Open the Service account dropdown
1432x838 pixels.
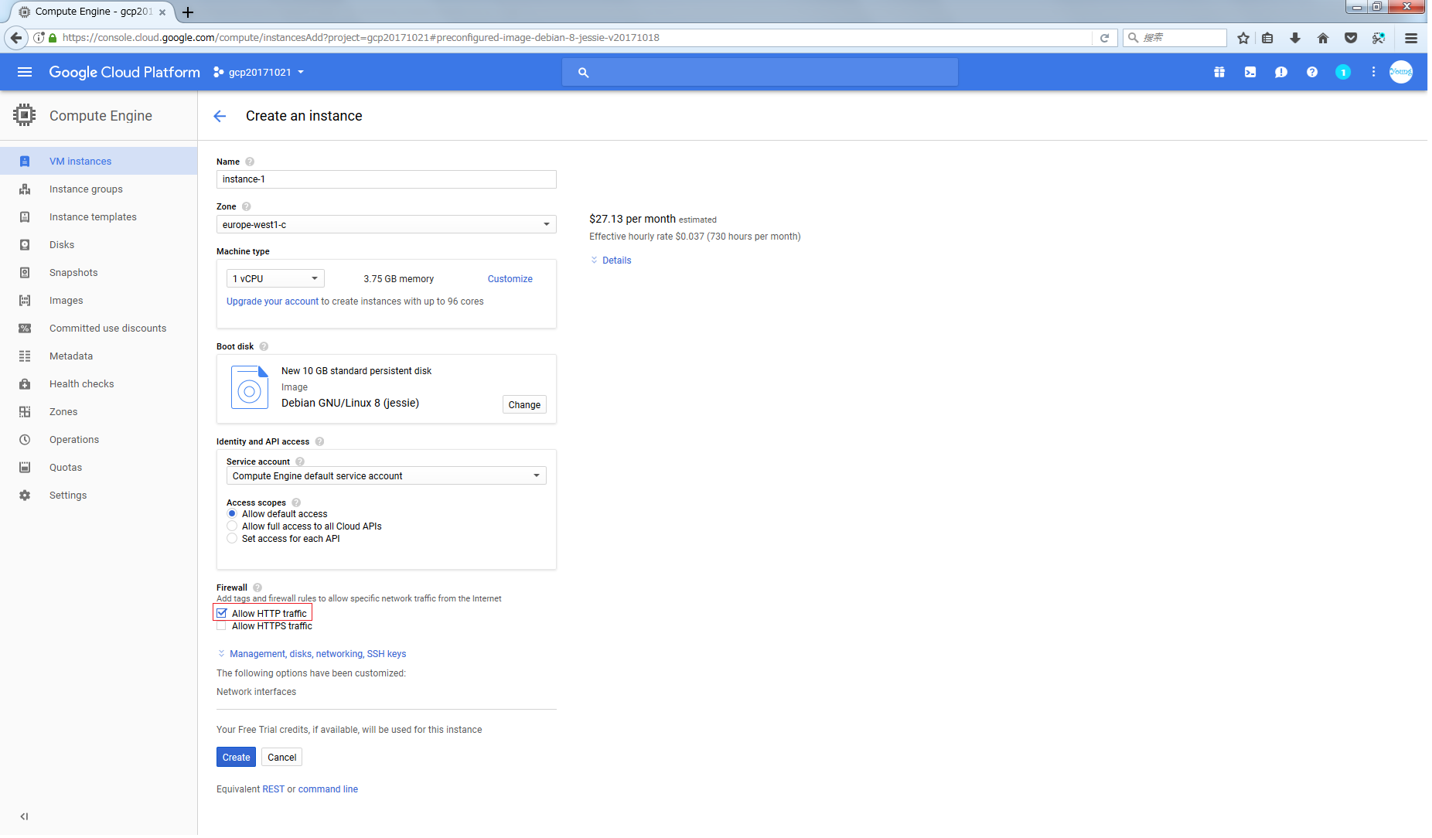coord(386,475)
